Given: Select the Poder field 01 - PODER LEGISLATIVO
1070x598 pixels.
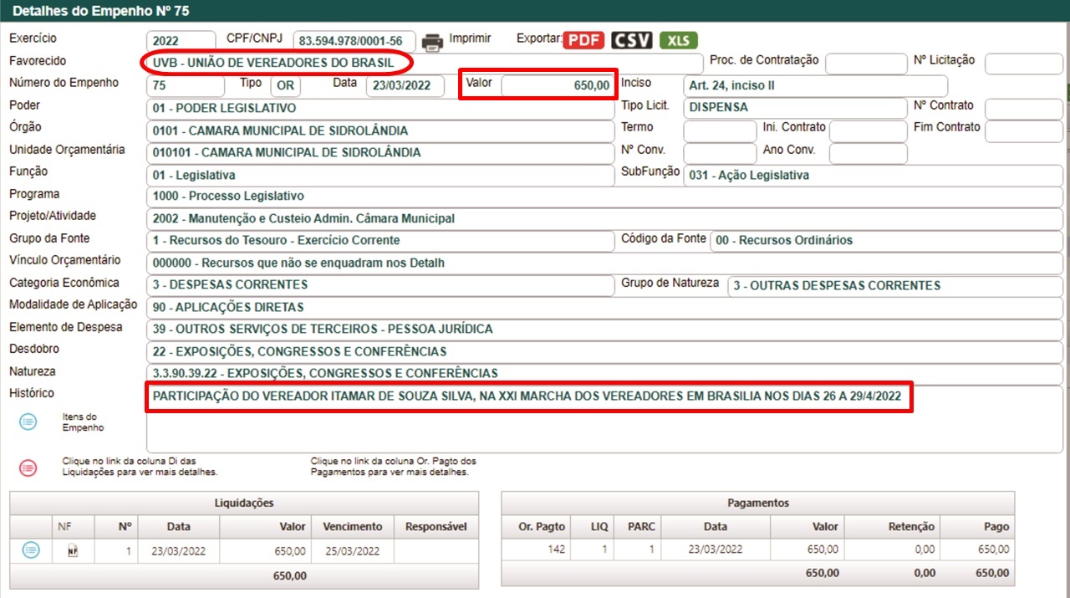Looking at the screenshot, I should (380, 109).
